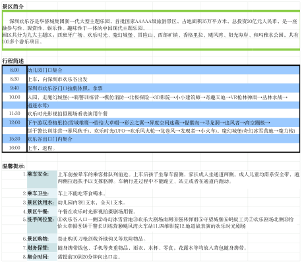This screenshot has width=302, height=263.
Task: Select the text 幼儿园内领1支水，全天1支水
Action: [x=92, y=203]
